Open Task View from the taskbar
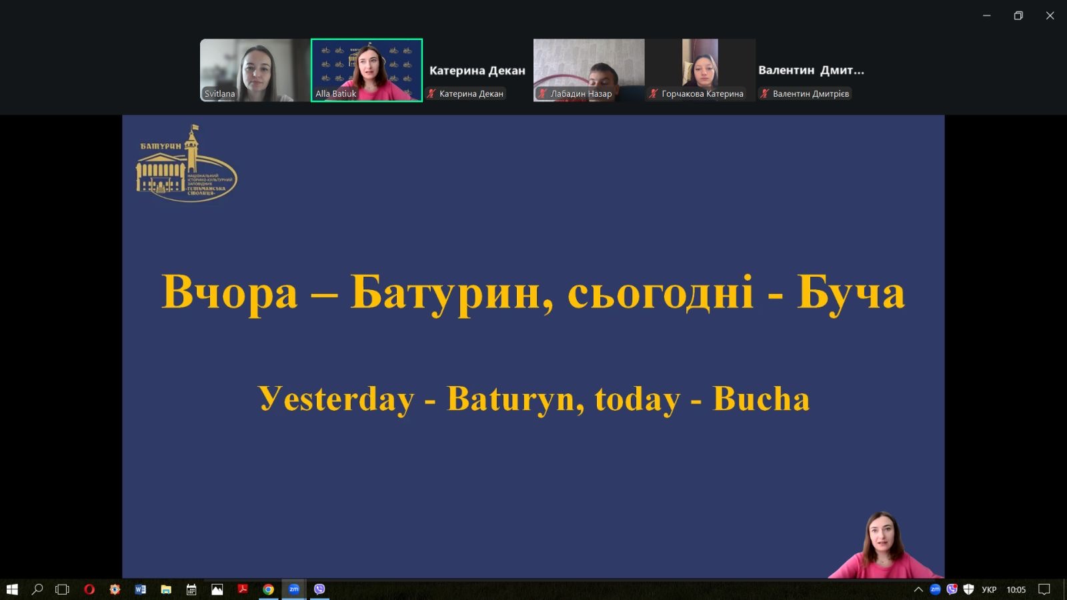This screenshot has height=600, width=1067. (x=62, y=589)
